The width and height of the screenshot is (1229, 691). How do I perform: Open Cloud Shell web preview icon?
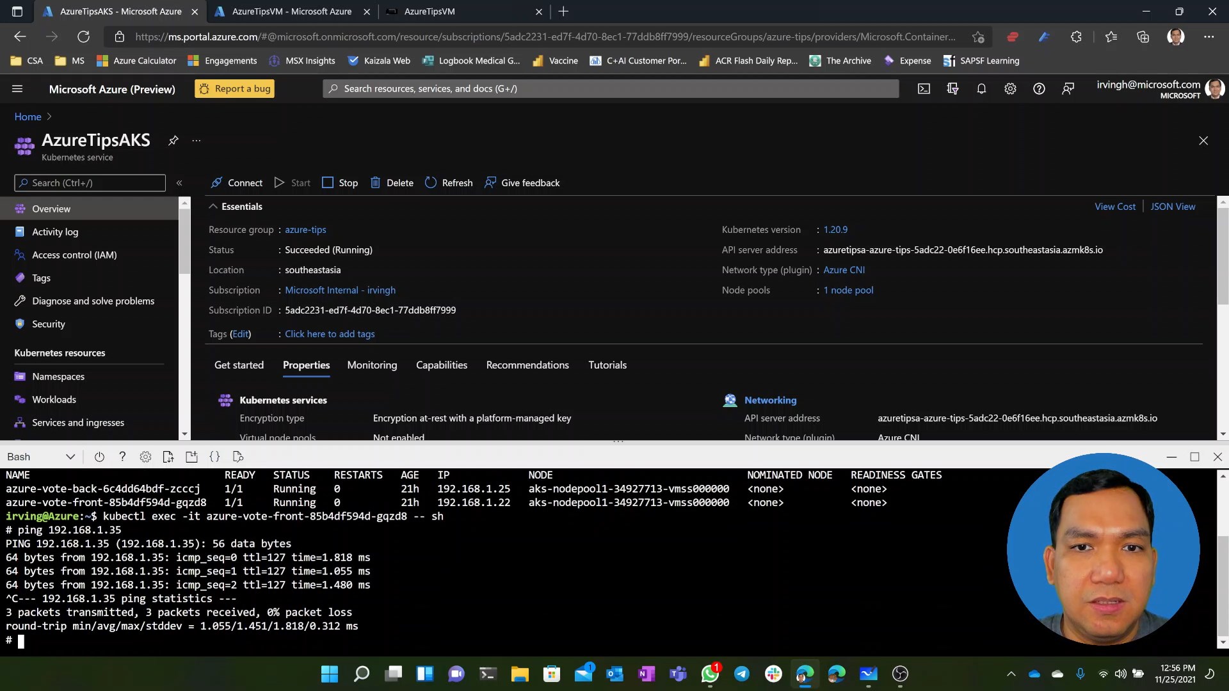coord(238,457)
